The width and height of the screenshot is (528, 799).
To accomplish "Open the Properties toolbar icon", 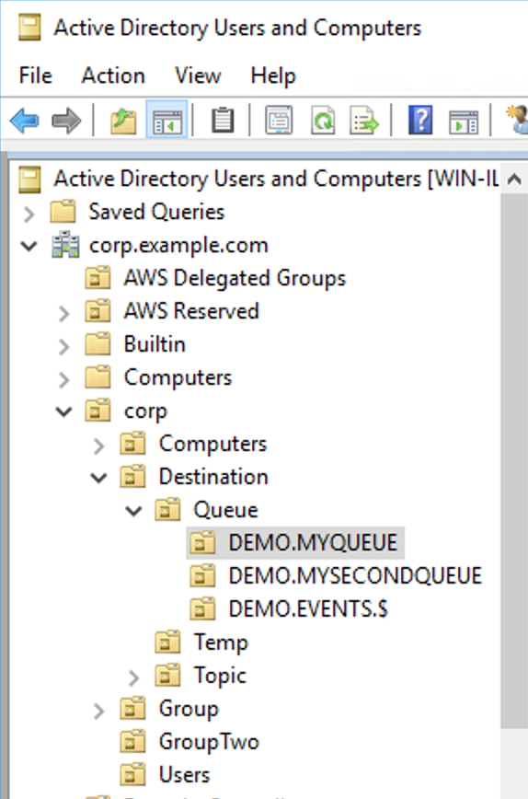I will point(279,121).
